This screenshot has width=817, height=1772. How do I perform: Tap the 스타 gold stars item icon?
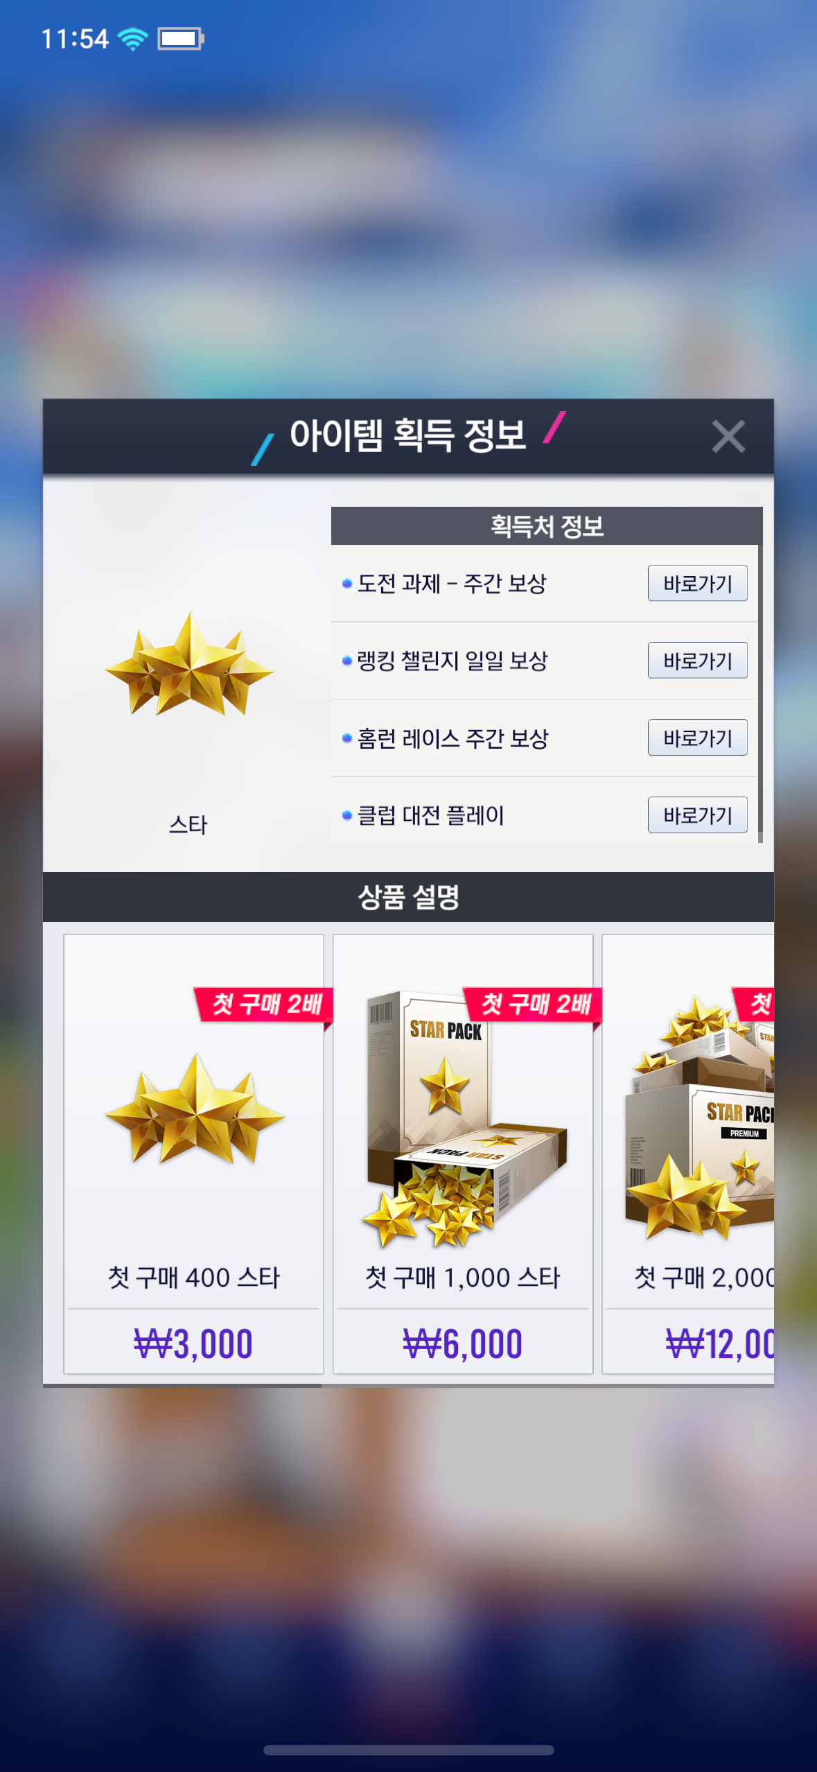pos(189,665)
